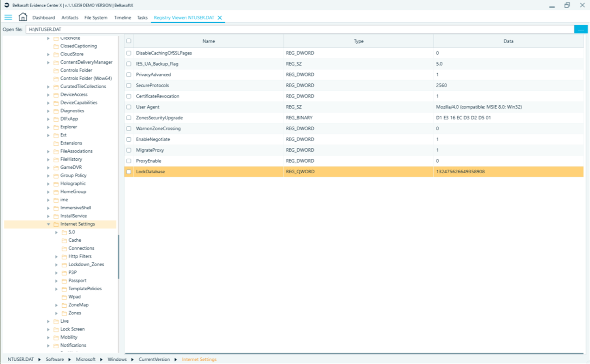Click the Lock Screen folder icon
Viewport: 590px width, 364px height.
(56, 330)
